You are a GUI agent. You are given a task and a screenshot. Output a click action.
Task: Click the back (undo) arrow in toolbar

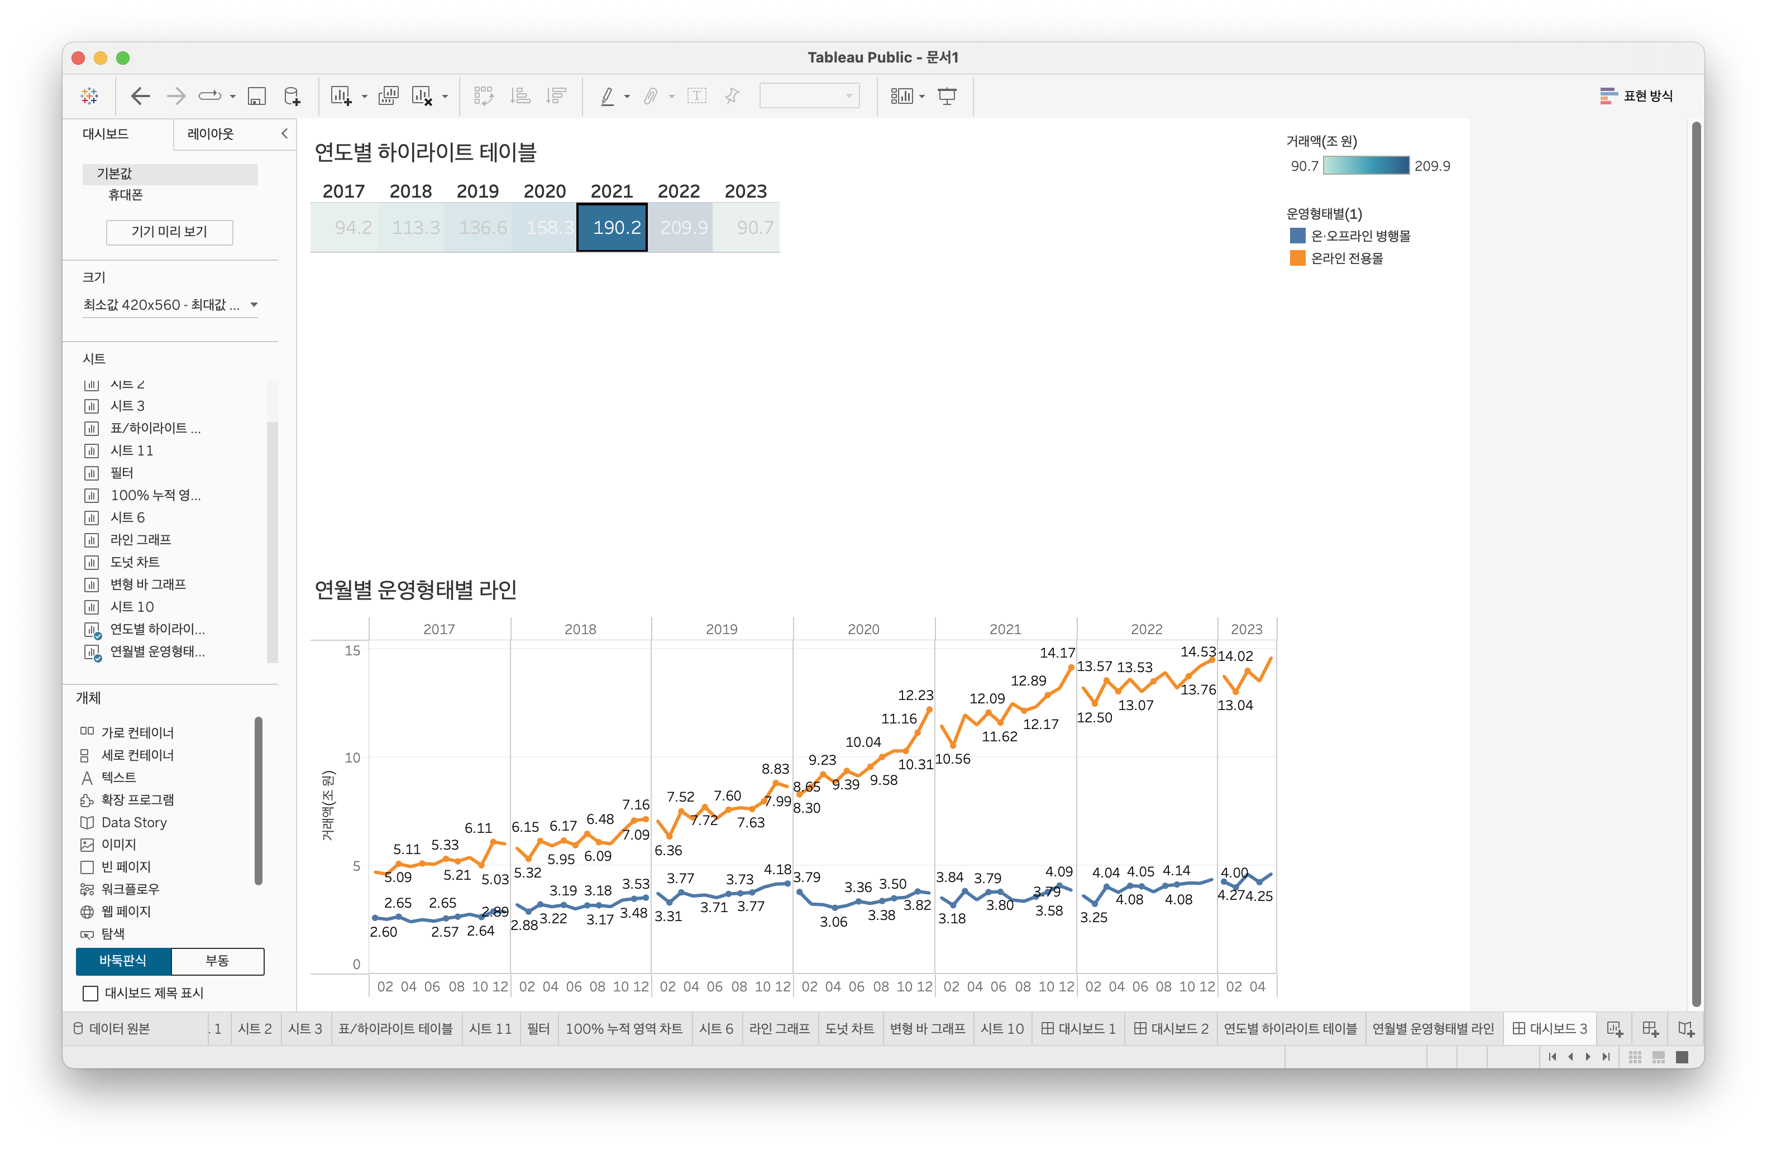tap(140, 96)
